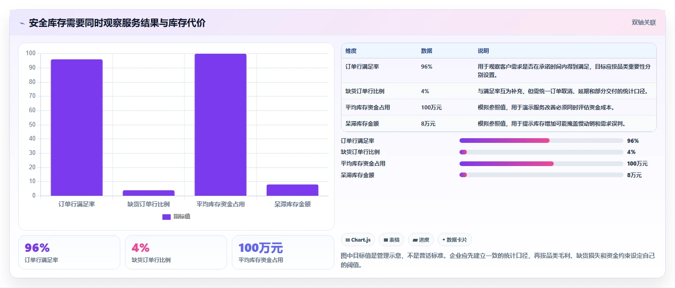Screen dimensions: 675x288
Task: Click table cell value 96%
Action: (x=426, y=67)
